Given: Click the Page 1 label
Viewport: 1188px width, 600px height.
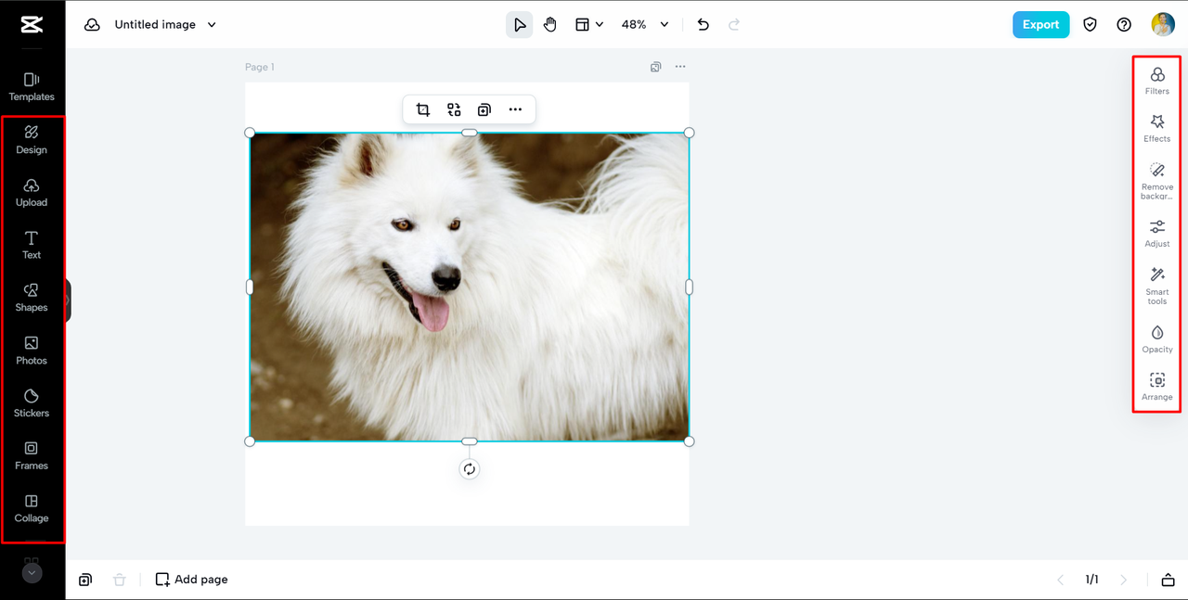Looking at the screenshot, I should 260,67.
